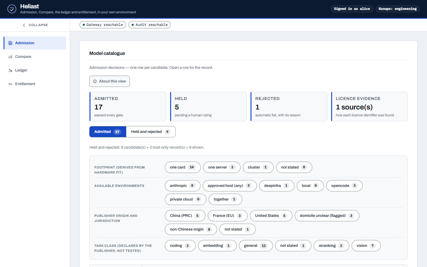Click the Compare bar-chart icon
This screenshot has width=427, height=267.
coord(10,57)
